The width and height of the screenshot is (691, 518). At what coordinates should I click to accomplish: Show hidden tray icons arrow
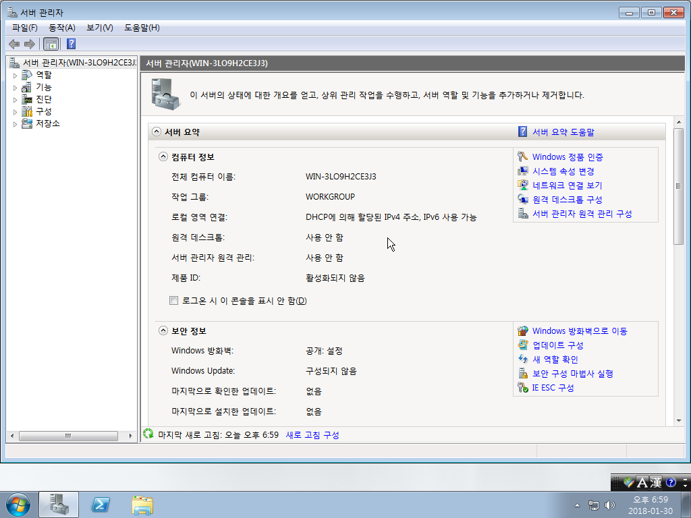click(x=578, y=505)
